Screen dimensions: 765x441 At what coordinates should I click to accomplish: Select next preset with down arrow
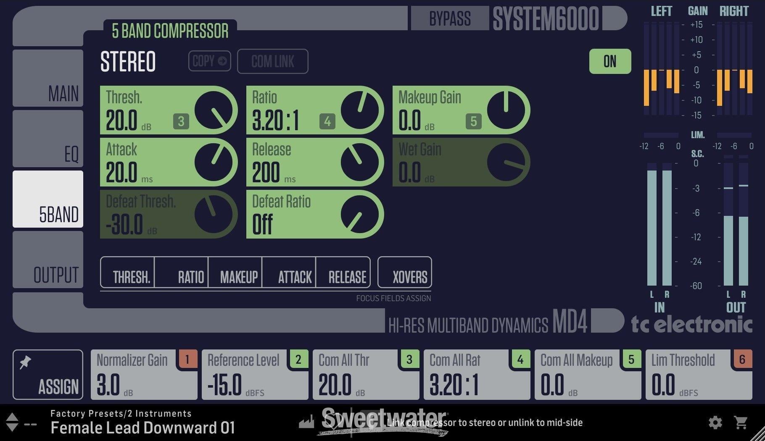[12, 428]
